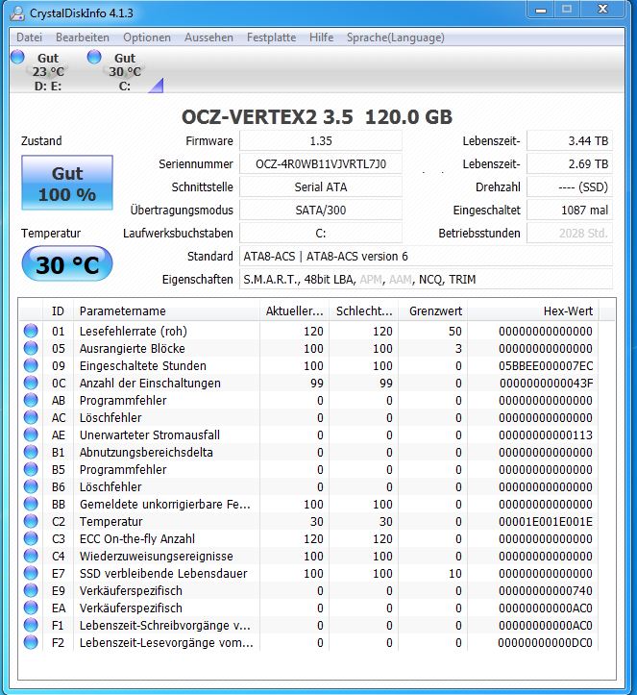
Task: Click the Schnittstelle field Serial ATA
Action: pos(321,187)
